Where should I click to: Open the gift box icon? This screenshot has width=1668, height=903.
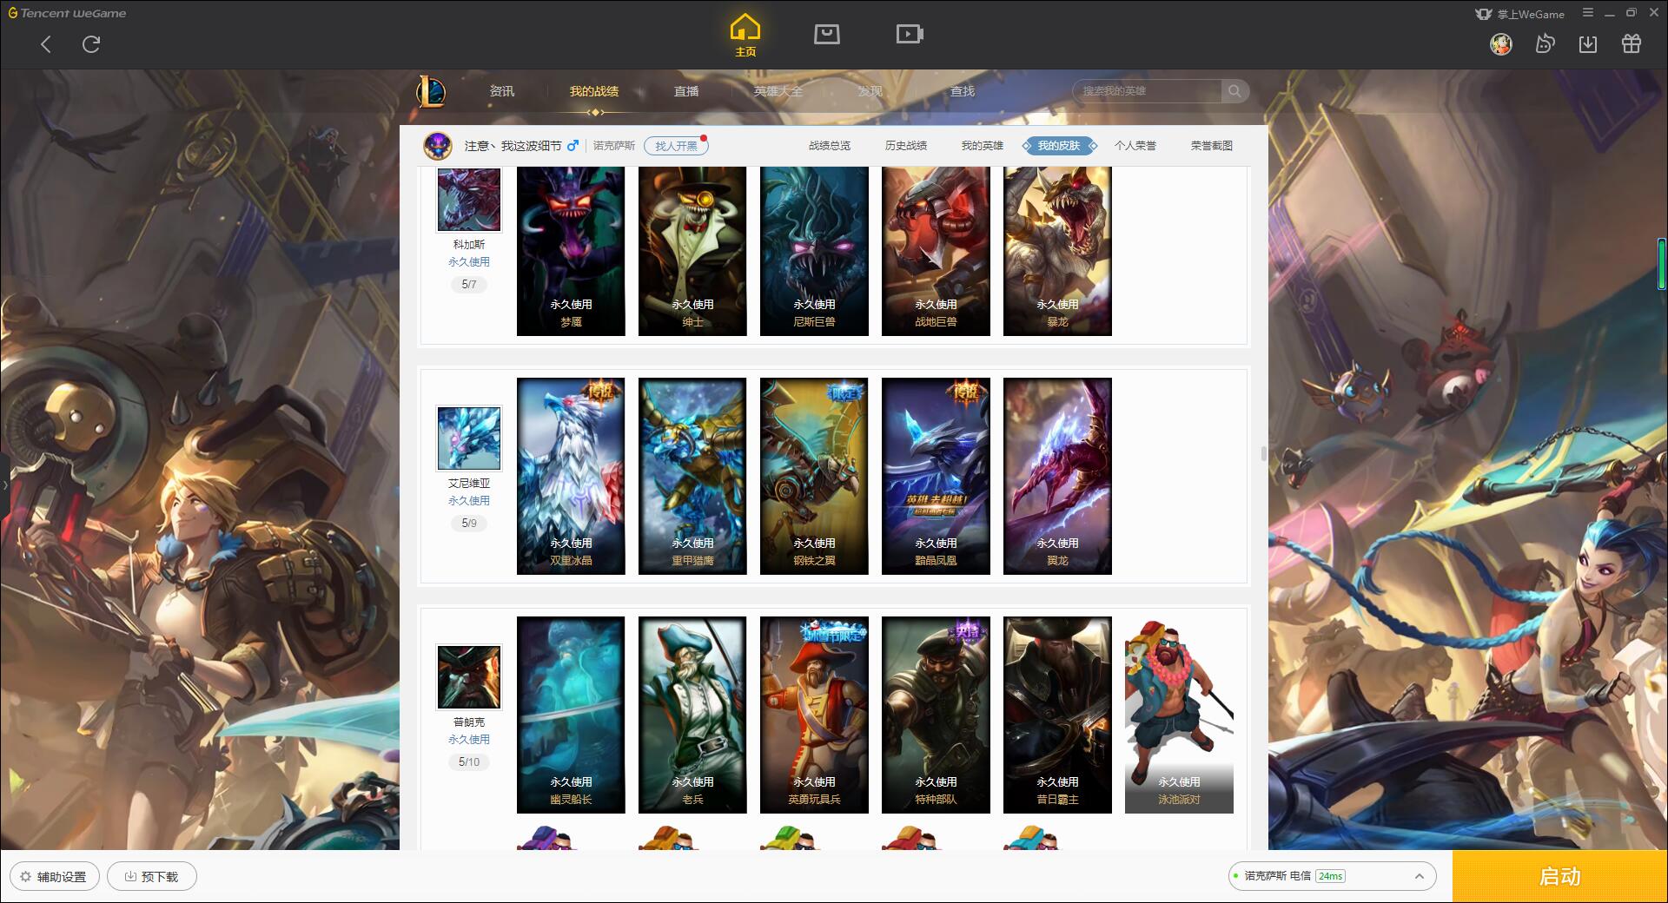pos(1632,44)
